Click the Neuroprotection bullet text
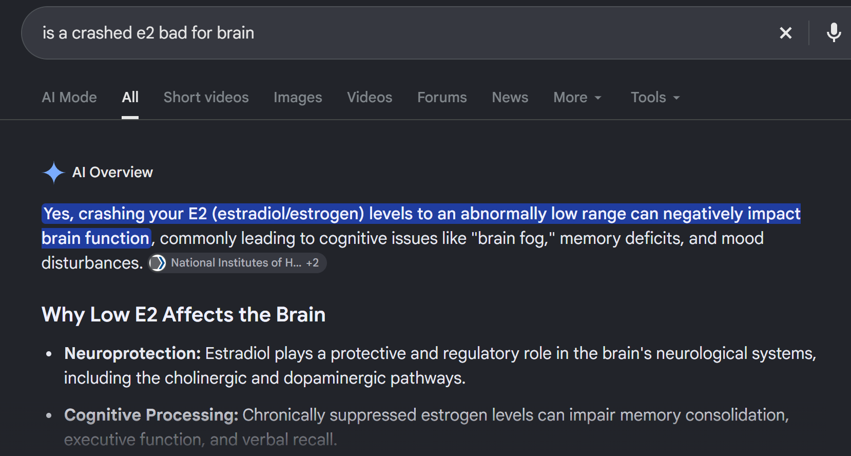This screenshot has height=456, width=851. pos(440,366)
